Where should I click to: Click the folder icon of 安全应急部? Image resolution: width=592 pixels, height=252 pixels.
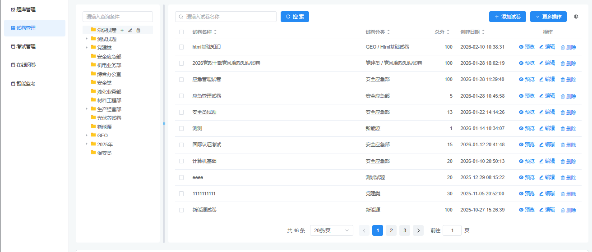(93, 56)
